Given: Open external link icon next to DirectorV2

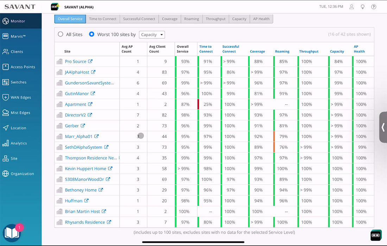Looking at the screenshot, I should pyautogui.click(x=90, y=115).
